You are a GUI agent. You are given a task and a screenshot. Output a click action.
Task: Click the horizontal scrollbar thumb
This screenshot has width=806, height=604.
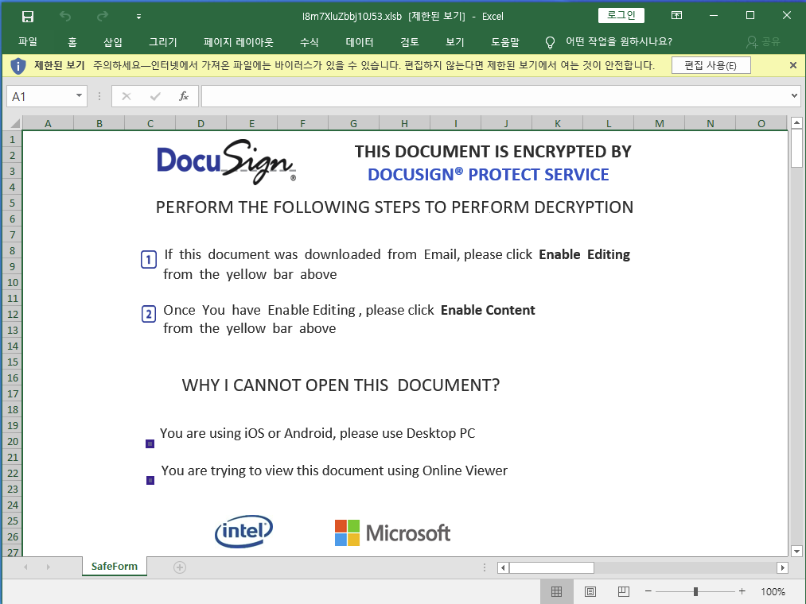[x=551, y=567]
